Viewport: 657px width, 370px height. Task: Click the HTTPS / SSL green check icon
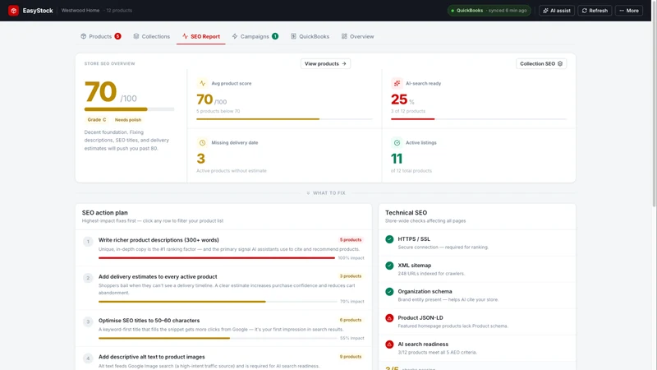tap(389, 239)
